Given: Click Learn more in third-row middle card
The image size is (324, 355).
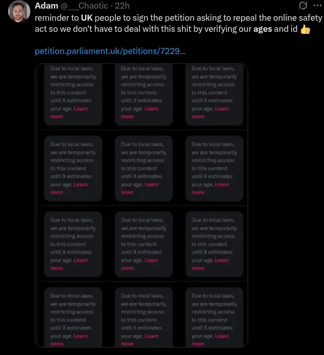Looking at the screenshot, I should [x=152, y=260].
